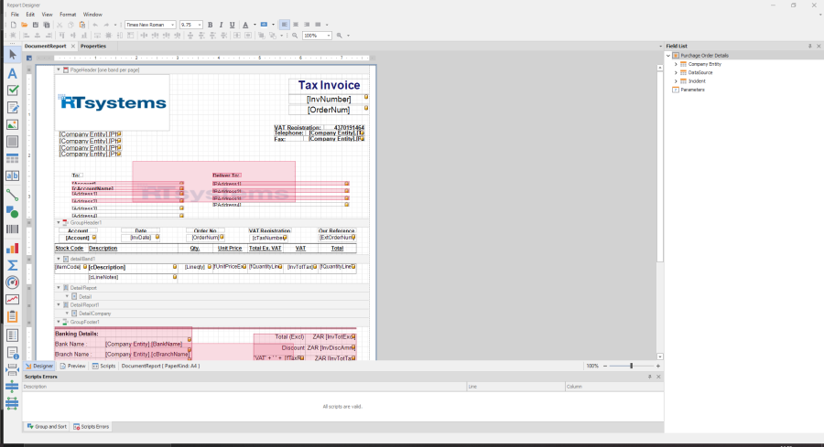824x447 pixels.
Task: Select the Check Box control tool
Action: (12, 90)
